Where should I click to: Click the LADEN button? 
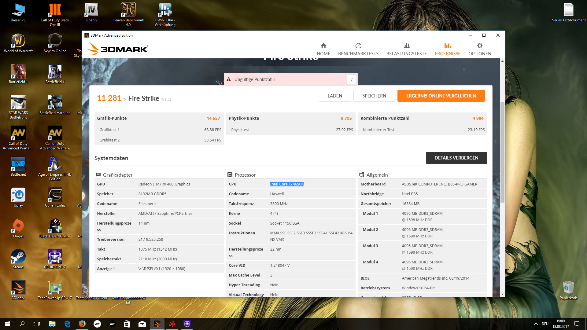(x=334, y=96)
